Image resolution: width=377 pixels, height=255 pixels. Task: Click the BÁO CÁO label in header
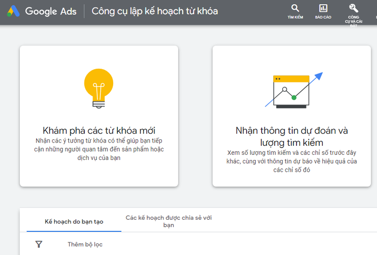pyautogui.click(x=323, y=17)
